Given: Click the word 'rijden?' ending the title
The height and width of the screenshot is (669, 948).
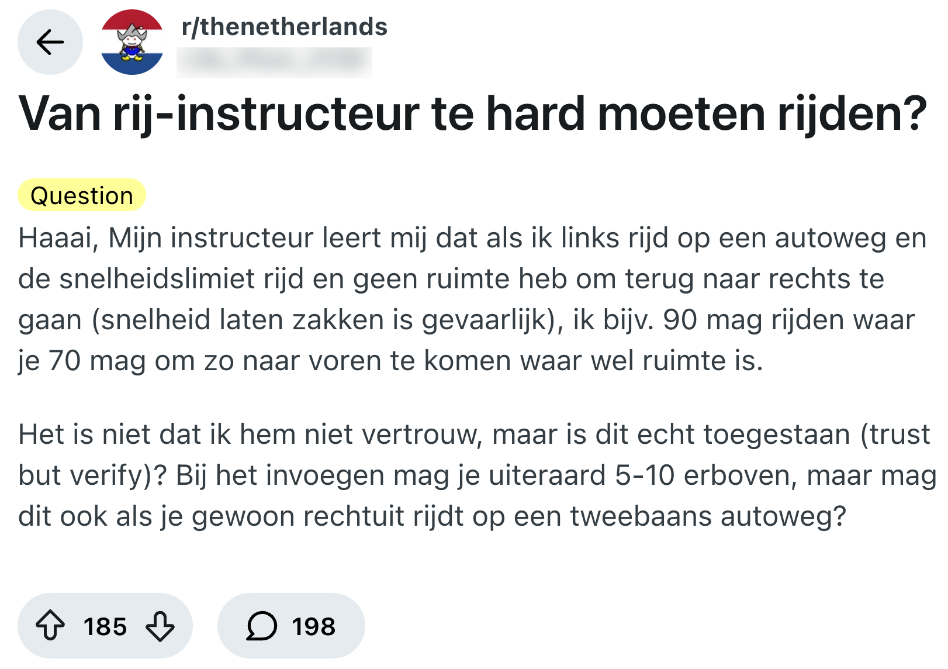Looking at the screenshot, I should [852, 113].
